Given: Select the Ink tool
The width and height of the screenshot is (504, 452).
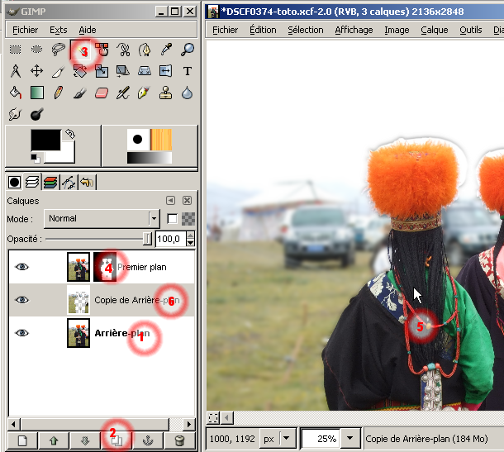Looking at the screenshot, I should tap(145, 93).
